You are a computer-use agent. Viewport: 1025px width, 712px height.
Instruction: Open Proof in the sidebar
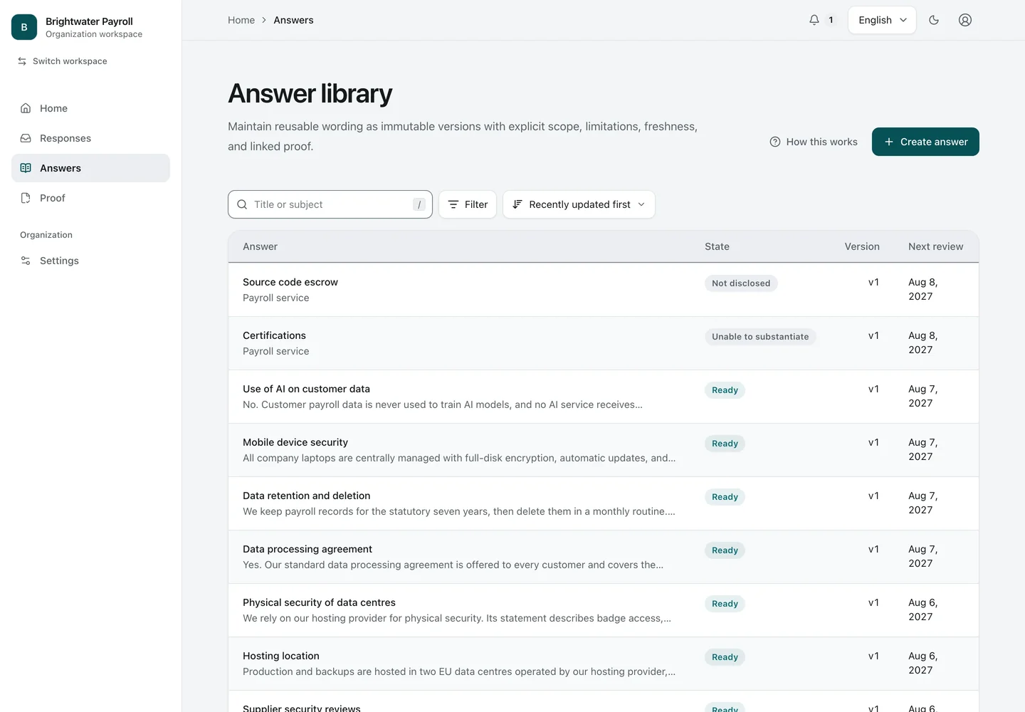tap(90, 198)
